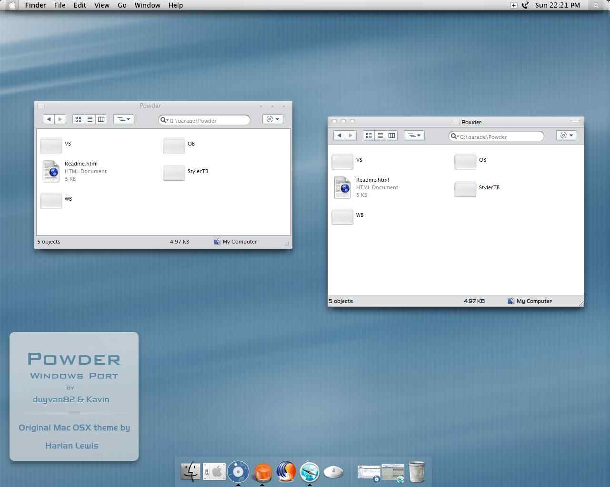Viewport: 610px width, 487px height.
Task: Switch larger Powder window to list view
Action: [x=380, y=136]
